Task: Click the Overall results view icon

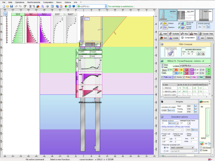Action: (183, 27)
